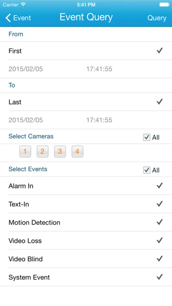Open the From date 2015/02/05 field
This screenshot has width=172, height=306.
pyautogui.click(x=25, y=69)
